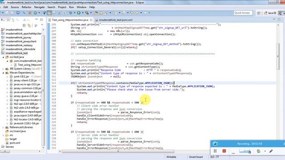The height and width of the screenshot is (160, 285).
Task: Maximize the Package Explorer panel
Action: point(41,20)
